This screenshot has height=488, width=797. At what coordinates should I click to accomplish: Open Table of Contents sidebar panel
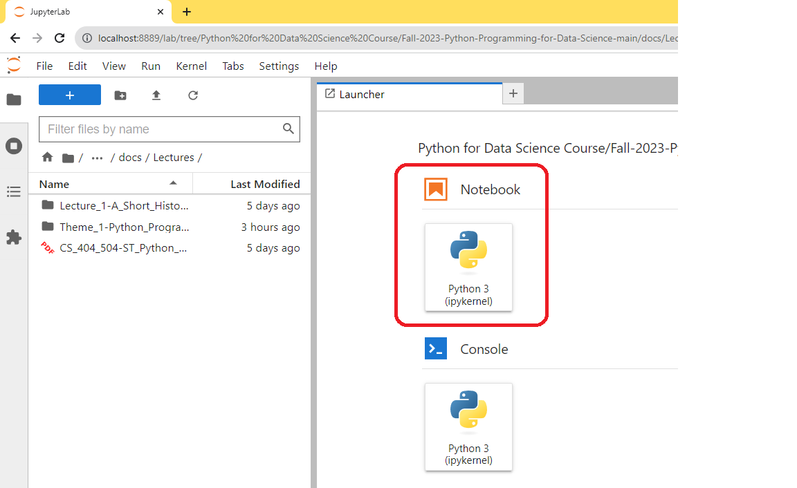14,191
